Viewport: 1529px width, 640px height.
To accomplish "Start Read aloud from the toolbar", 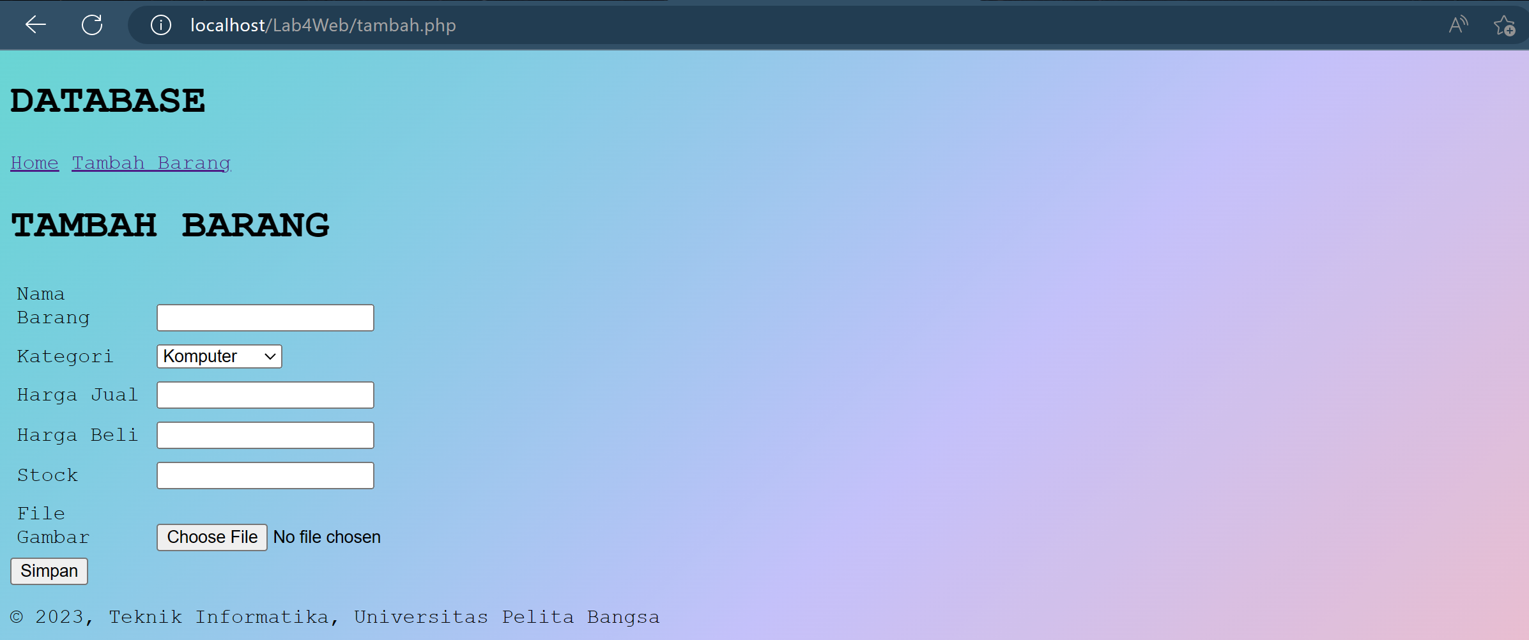I will (x=1459, y=24).
